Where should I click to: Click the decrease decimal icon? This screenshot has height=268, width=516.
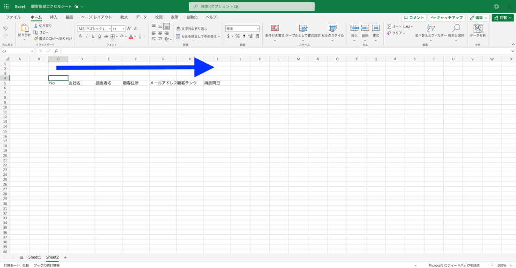257,36
